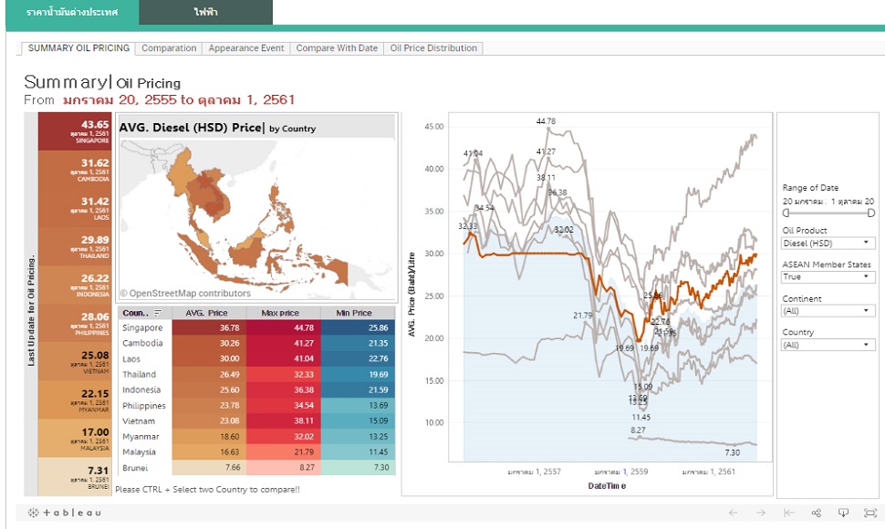Switch to the Comparation tab
The width and height of the screenshot is (885, 529).
click(169, 48)
